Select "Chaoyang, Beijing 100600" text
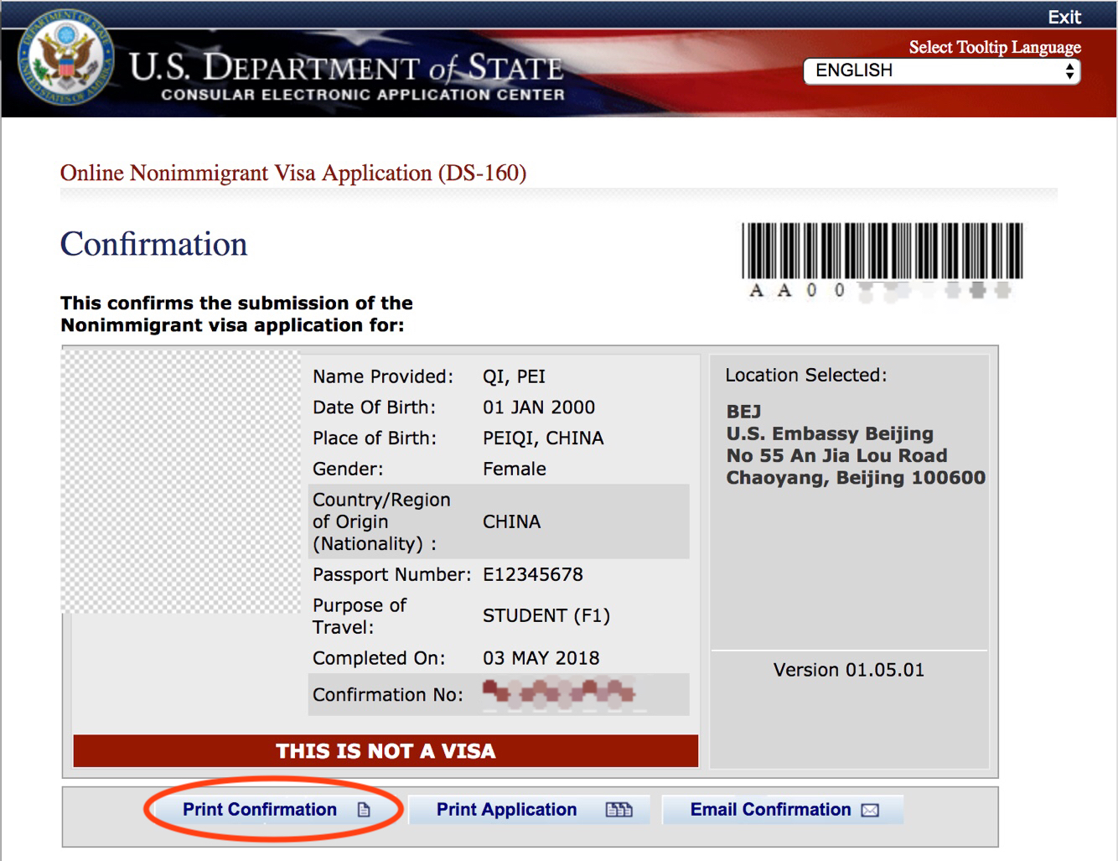 click(x=856, y=478)
